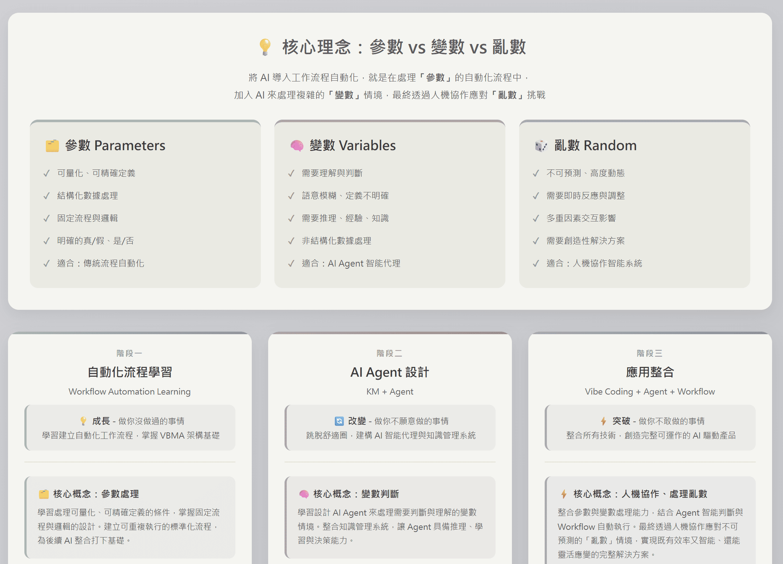
Task: Click the lightbulb icon beside 成長
Action: [x=83, y=421]
